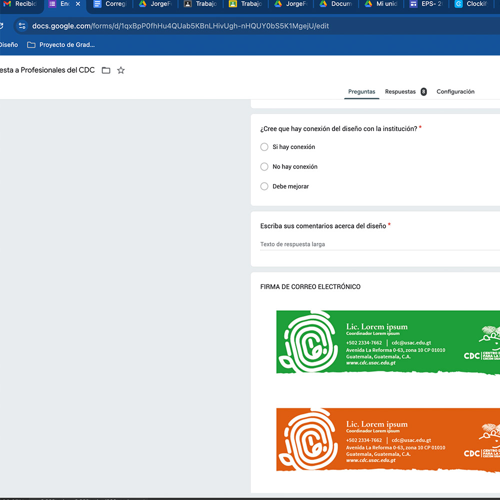Open the first JorgeF Google Drive tab
Viewport: 500px width, 500px height.
tap(155, 4)
